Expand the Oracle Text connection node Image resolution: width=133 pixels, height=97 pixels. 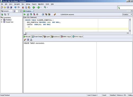pos(2,22)
